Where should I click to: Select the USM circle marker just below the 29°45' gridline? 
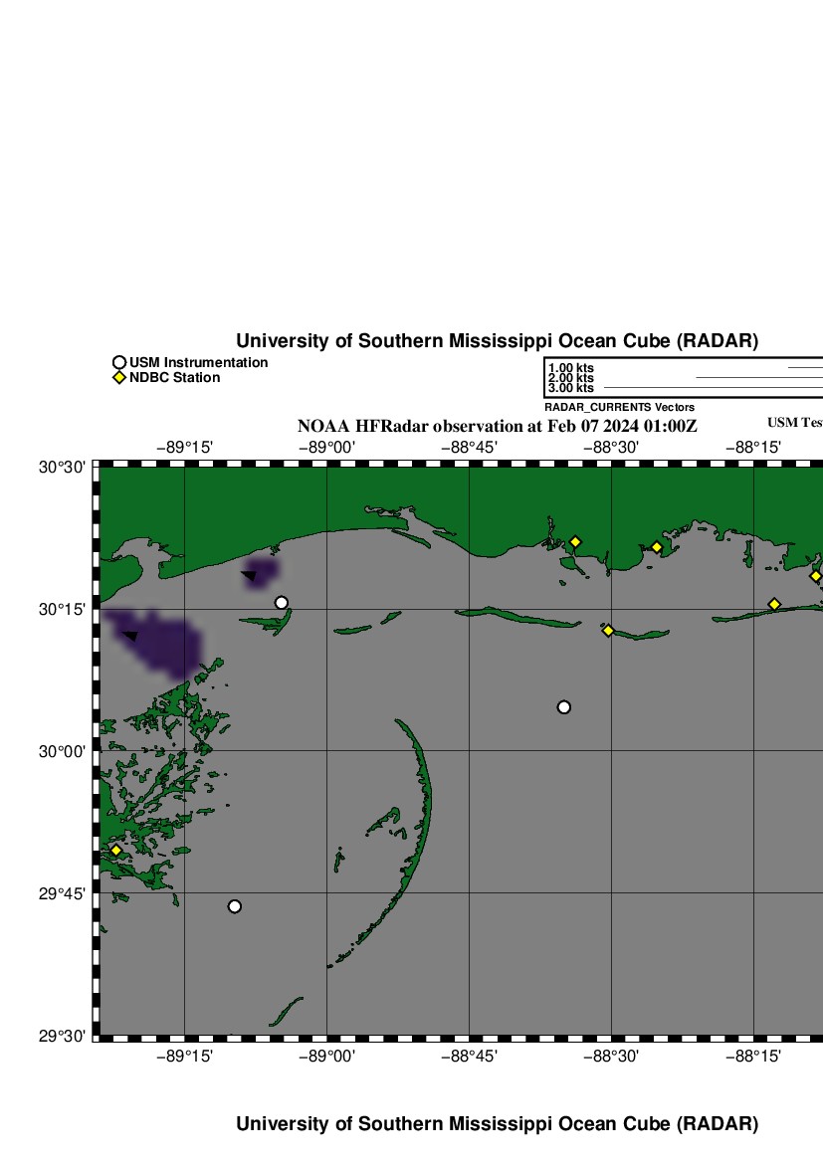pos(235,906)
